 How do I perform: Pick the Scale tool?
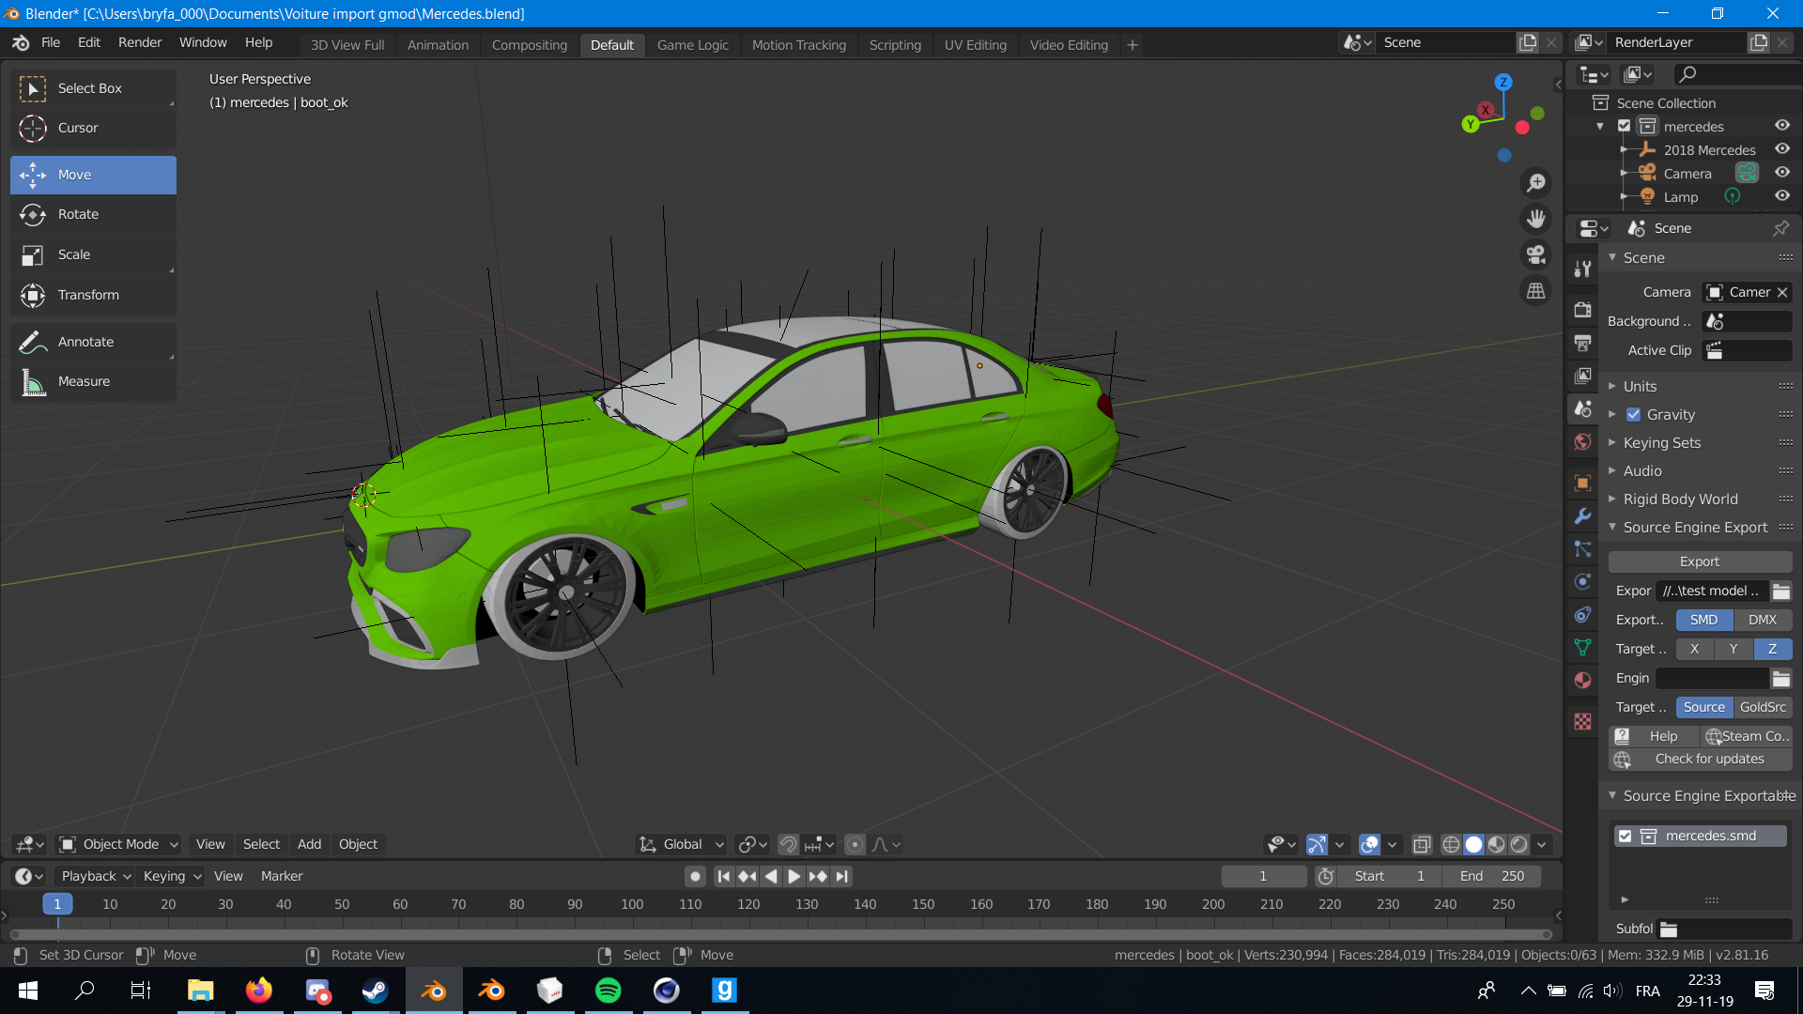pos(93,254)
